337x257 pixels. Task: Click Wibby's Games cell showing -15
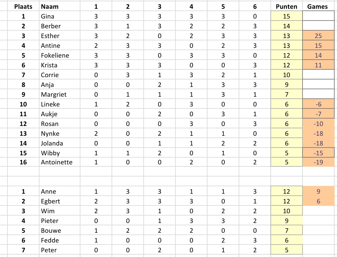(318, 153)
